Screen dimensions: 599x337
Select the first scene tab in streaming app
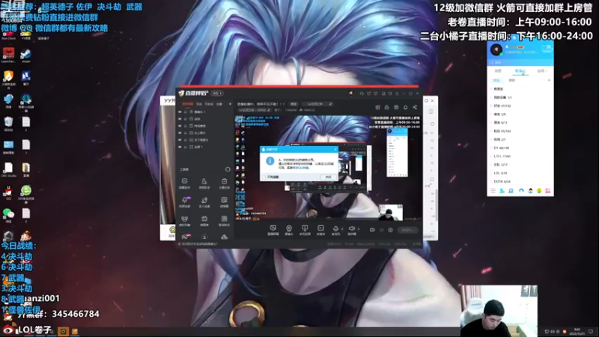click(188, 104)
